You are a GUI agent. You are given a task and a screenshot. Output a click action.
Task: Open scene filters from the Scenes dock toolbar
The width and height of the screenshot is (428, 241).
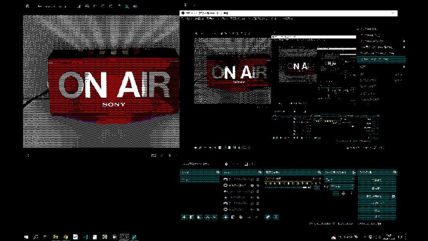(199, 217)
